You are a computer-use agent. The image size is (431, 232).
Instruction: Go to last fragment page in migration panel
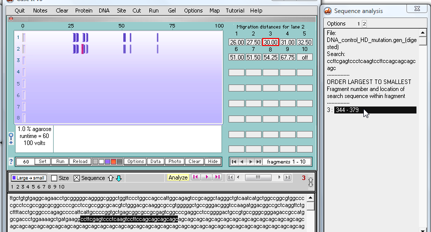click(259, 161)
